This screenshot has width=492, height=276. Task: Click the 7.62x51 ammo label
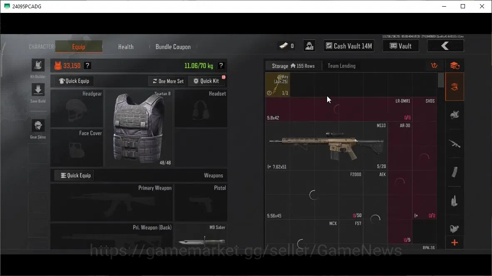click(x=279, y=167)
